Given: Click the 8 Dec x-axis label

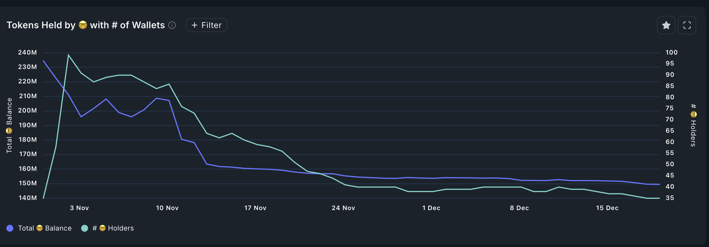Looking at the screenshot, I should 519,208.
